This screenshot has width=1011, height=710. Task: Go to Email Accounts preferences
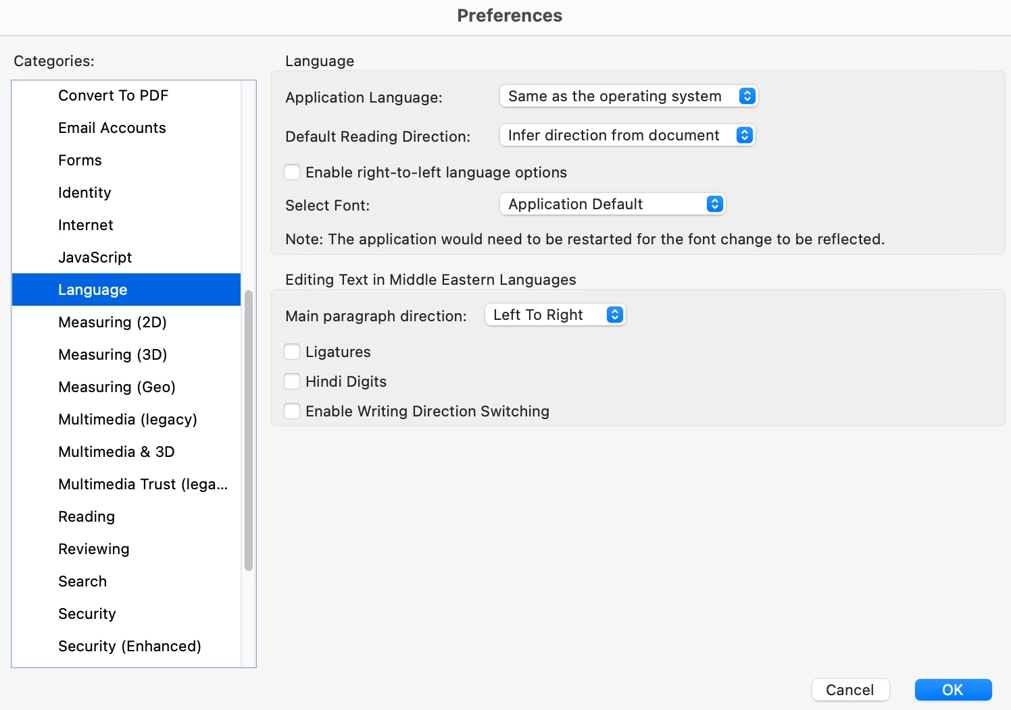coord(112,128)
